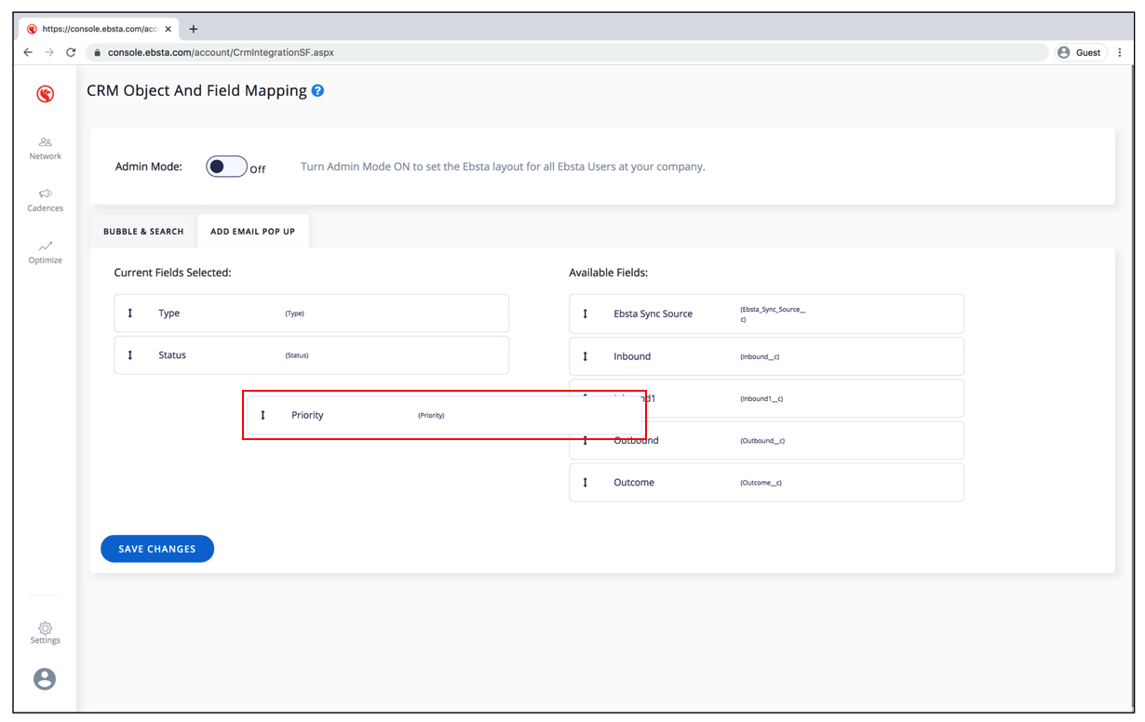
Task: Switch to Bubble & Search tab
Action: tap(143, 232)
